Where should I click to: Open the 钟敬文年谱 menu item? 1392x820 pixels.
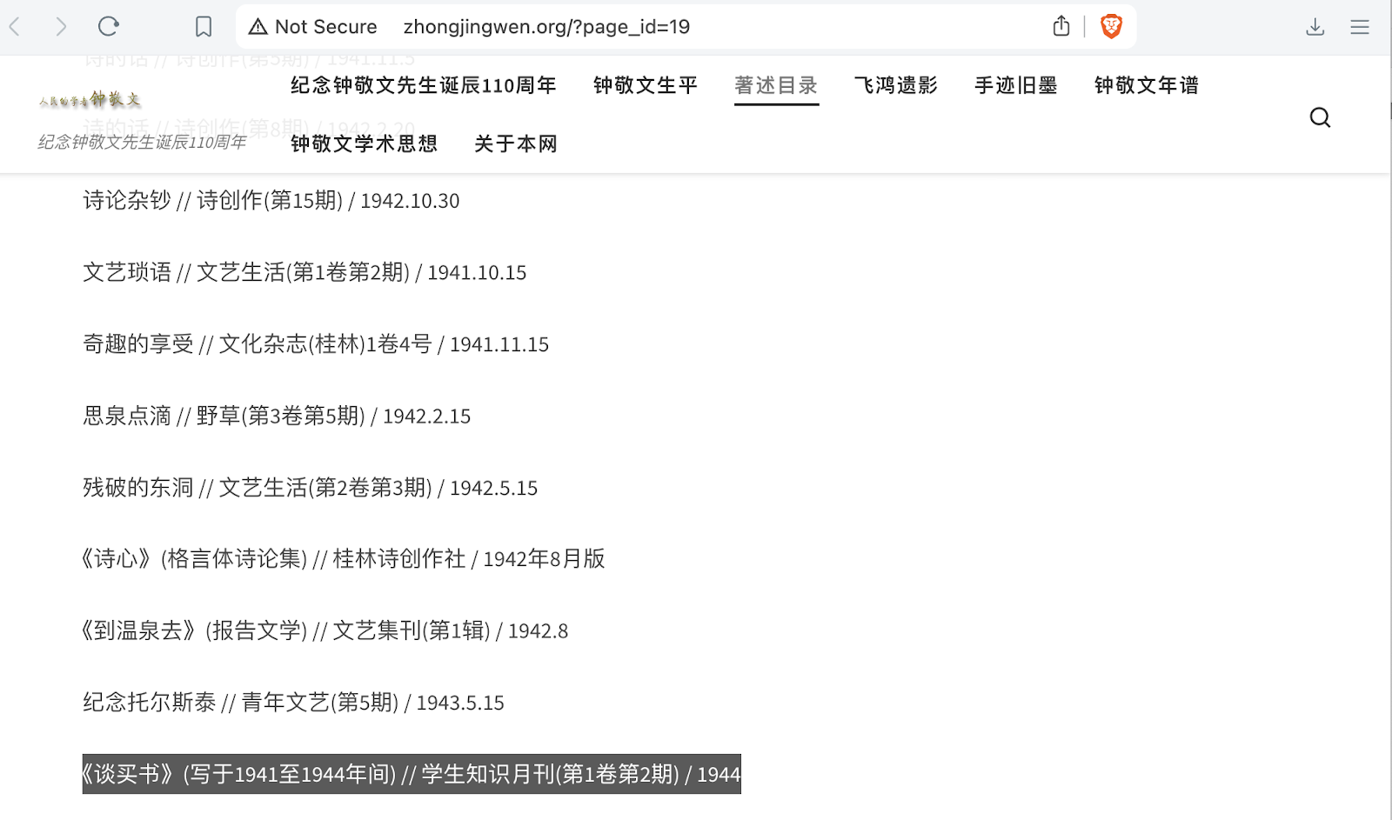tap(1147, 85)
